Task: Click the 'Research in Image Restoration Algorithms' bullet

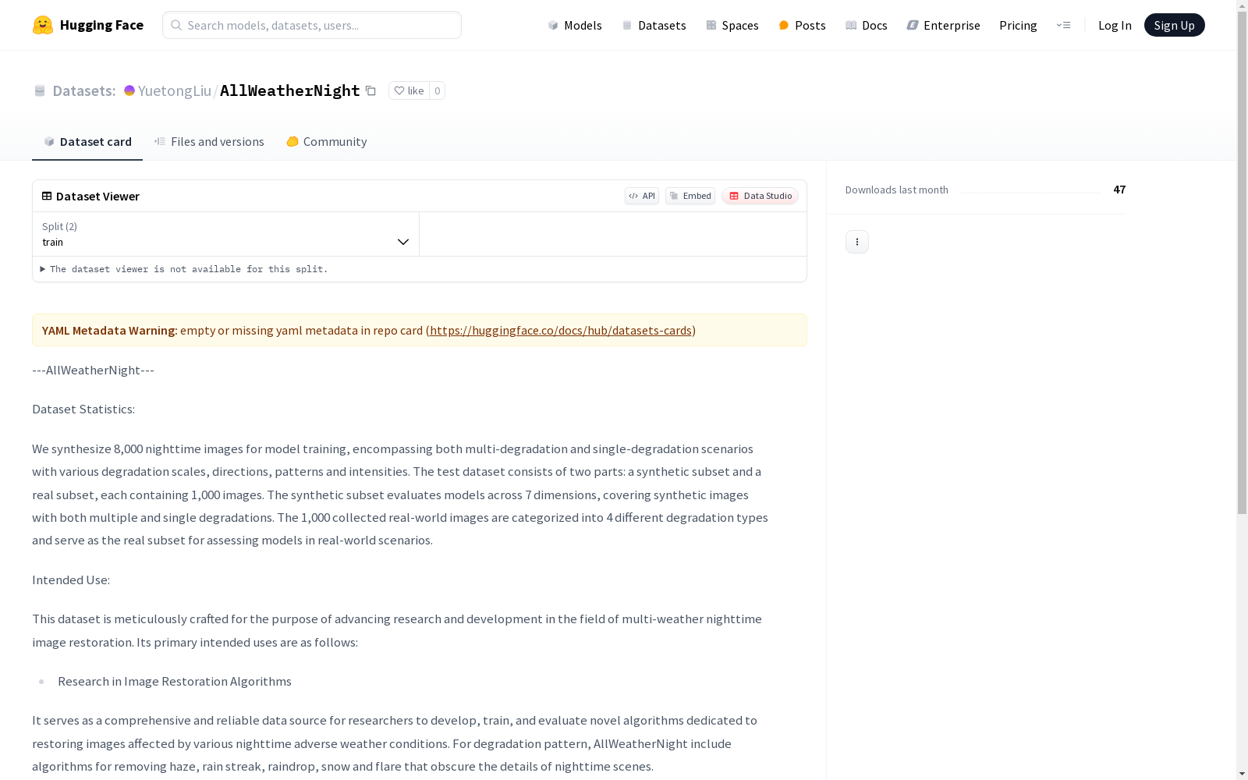Action: pyautogui.click(x=175, y=681)
